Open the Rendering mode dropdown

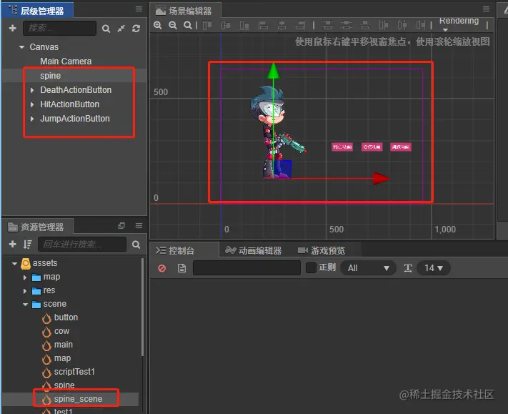(459, 24)
